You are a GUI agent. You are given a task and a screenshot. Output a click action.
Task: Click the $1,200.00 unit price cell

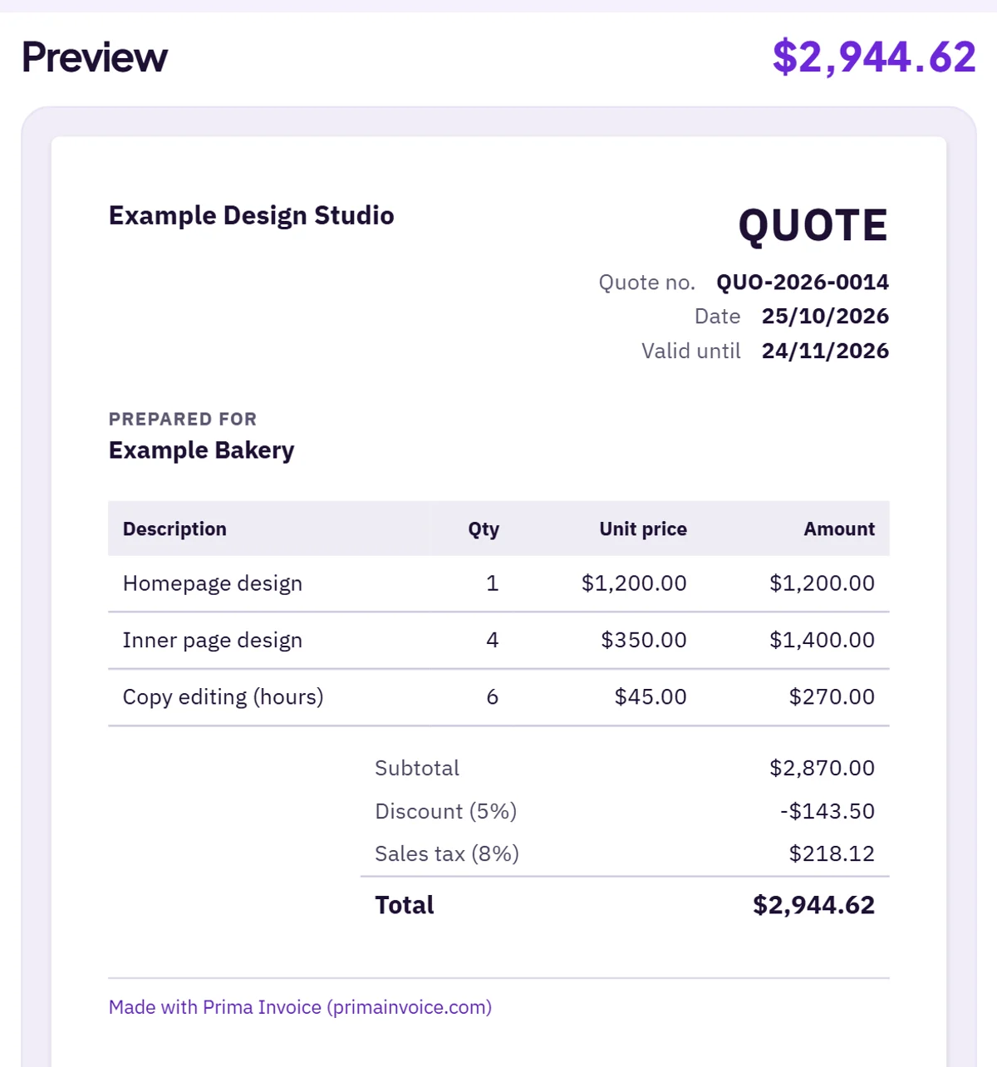coord(634,583)
